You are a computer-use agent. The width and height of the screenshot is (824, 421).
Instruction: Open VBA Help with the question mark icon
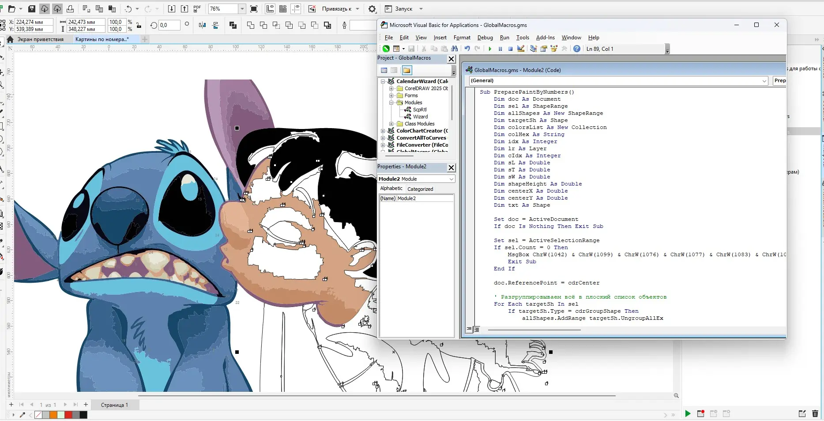[577, 49]
